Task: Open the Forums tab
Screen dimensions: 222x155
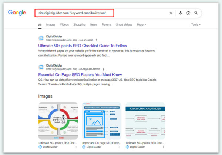Action: tap(107, 24)
